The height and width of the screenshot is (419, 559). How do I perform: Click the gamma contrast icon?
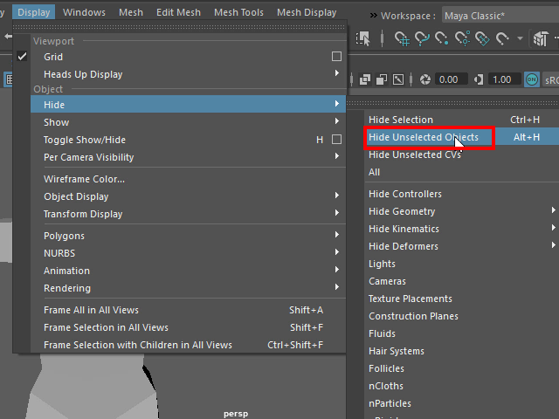[x=479, y=79]
